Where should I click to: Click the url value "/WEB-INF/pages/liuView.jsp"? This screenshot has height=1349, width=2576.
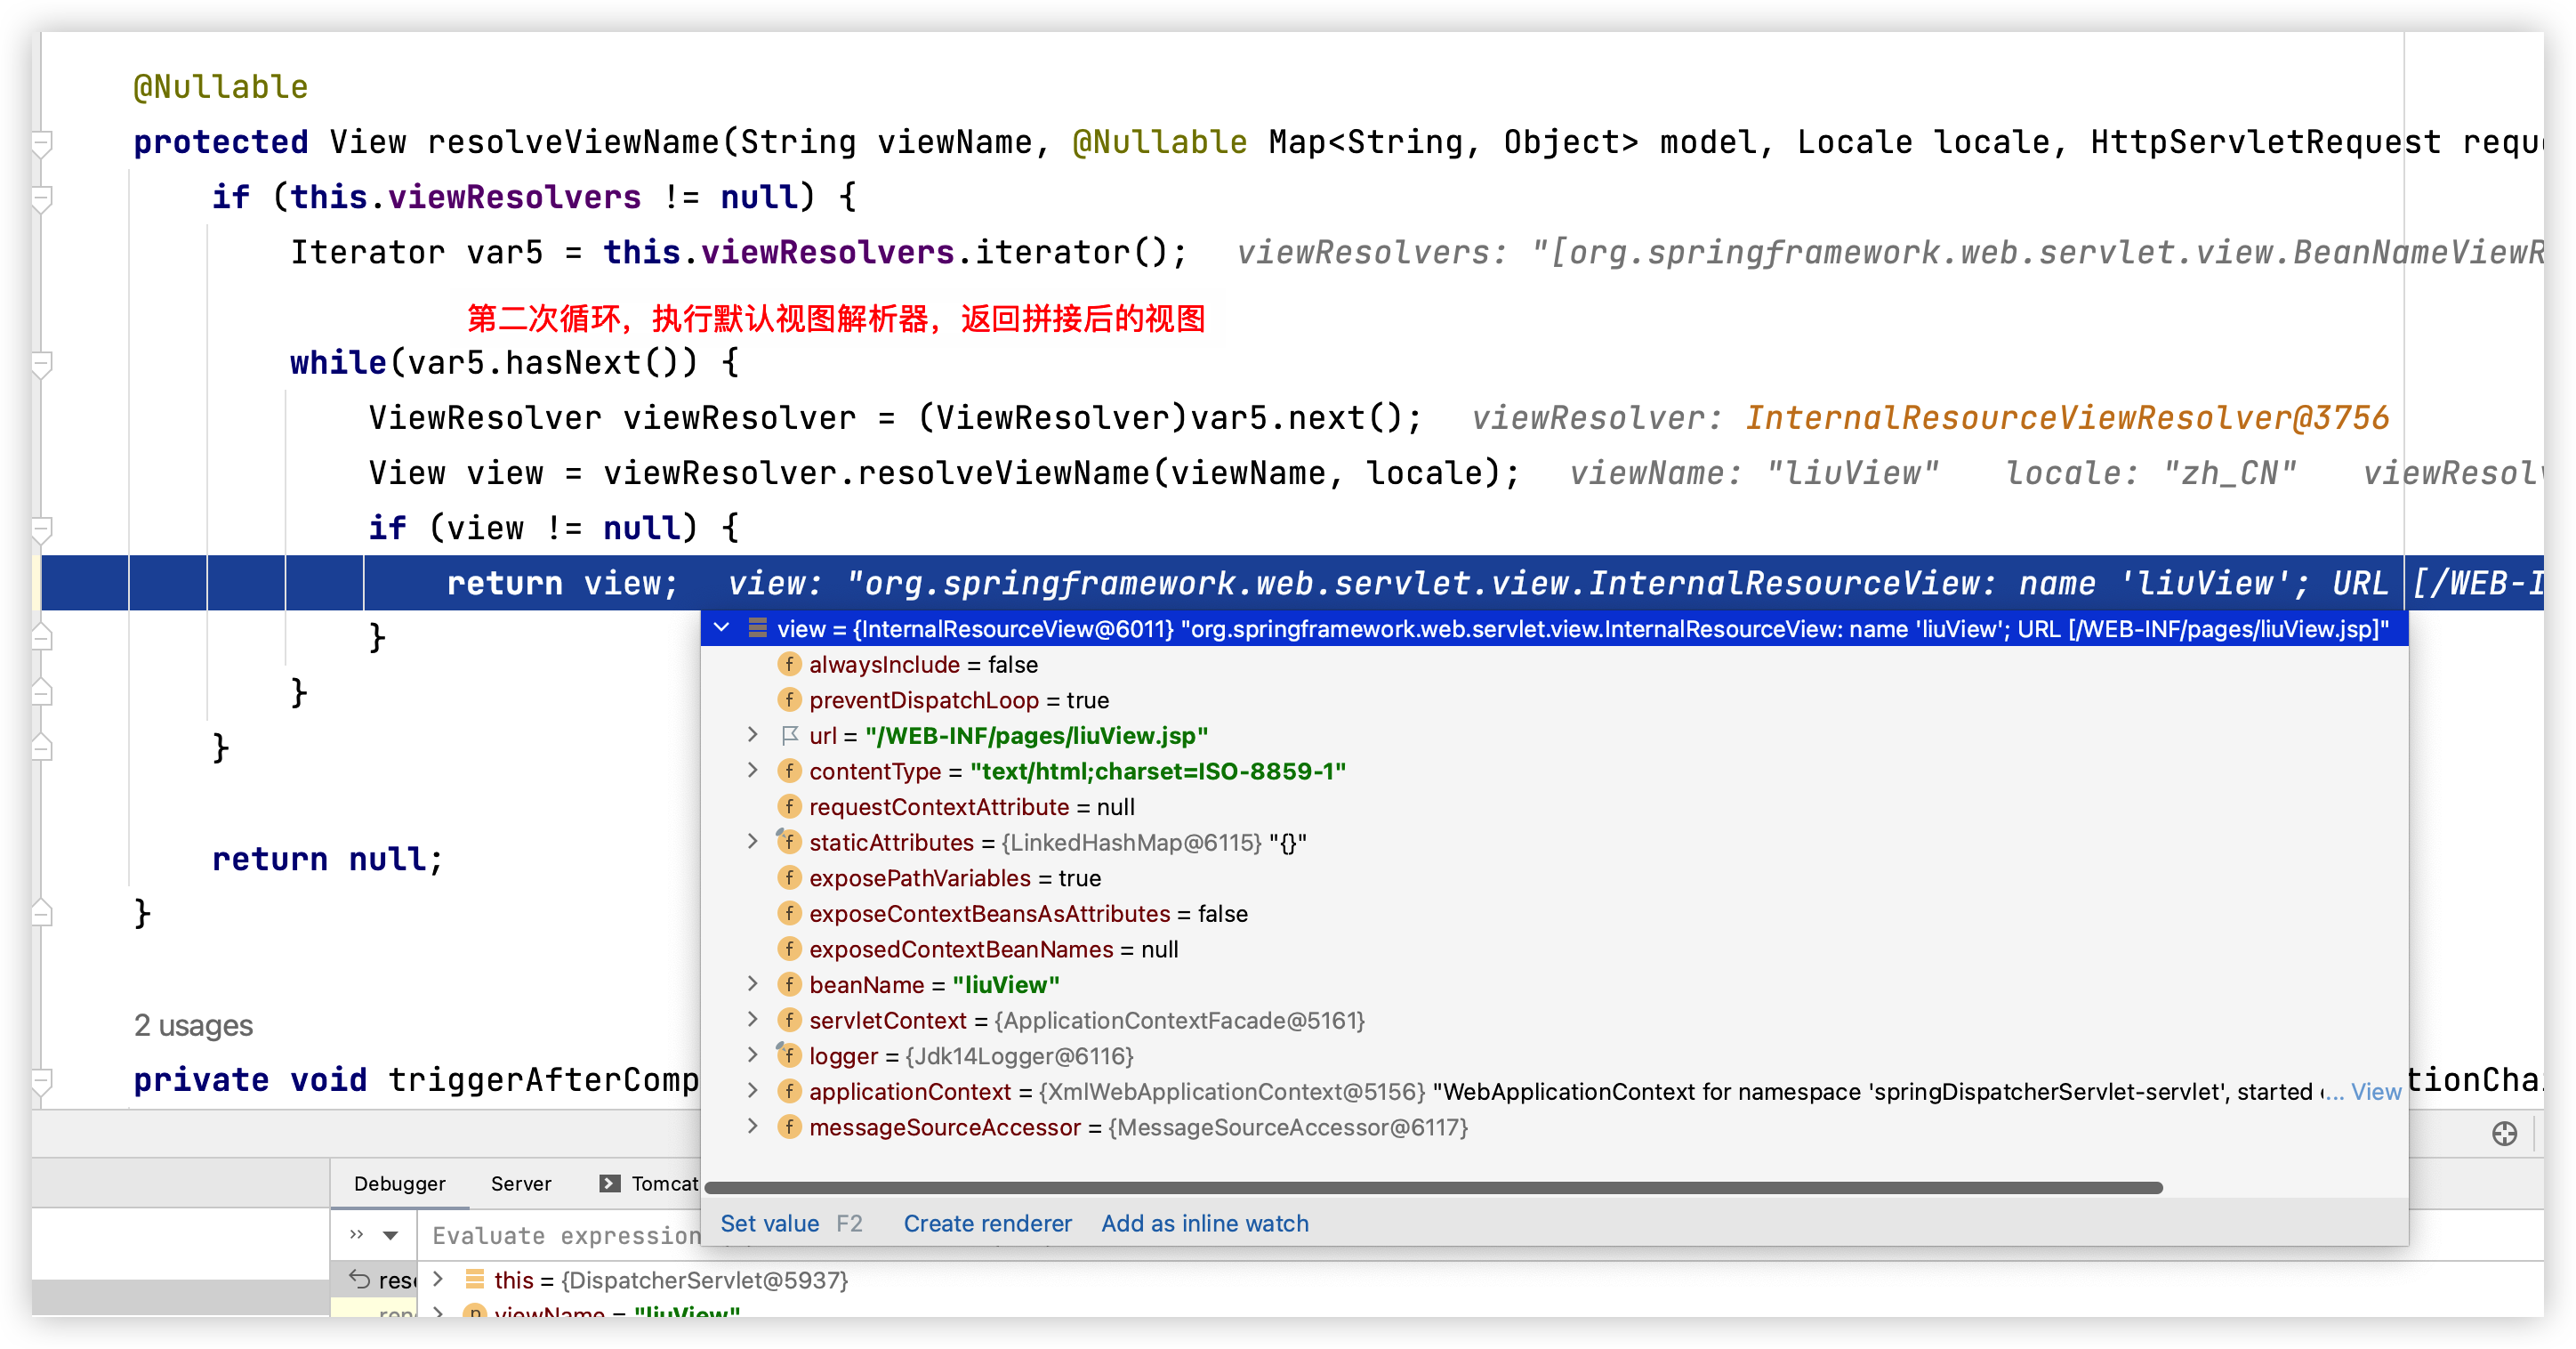click(x=1036, y=736)
